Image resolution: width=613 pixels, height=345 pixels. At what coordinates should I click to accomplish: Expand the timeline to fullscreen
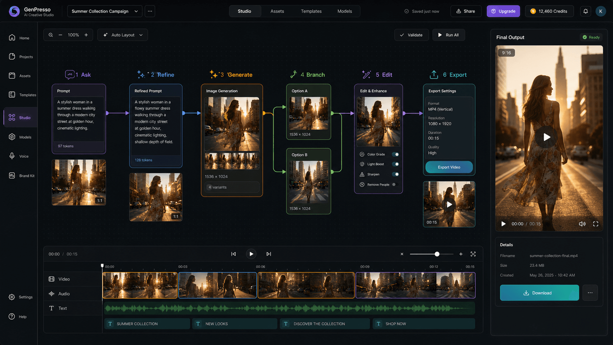473,254
